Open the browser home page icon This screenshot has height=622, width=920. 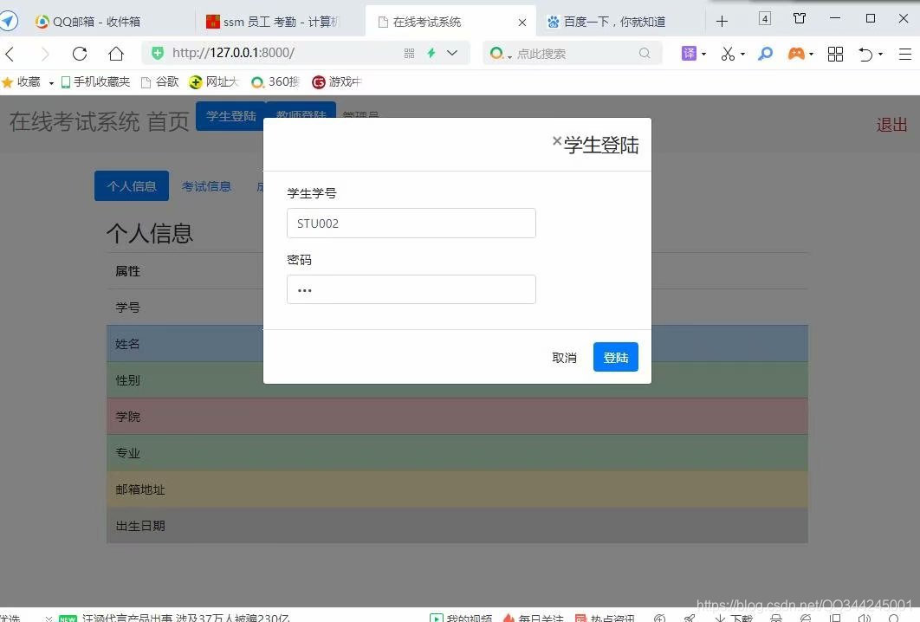tap(116, 54)
